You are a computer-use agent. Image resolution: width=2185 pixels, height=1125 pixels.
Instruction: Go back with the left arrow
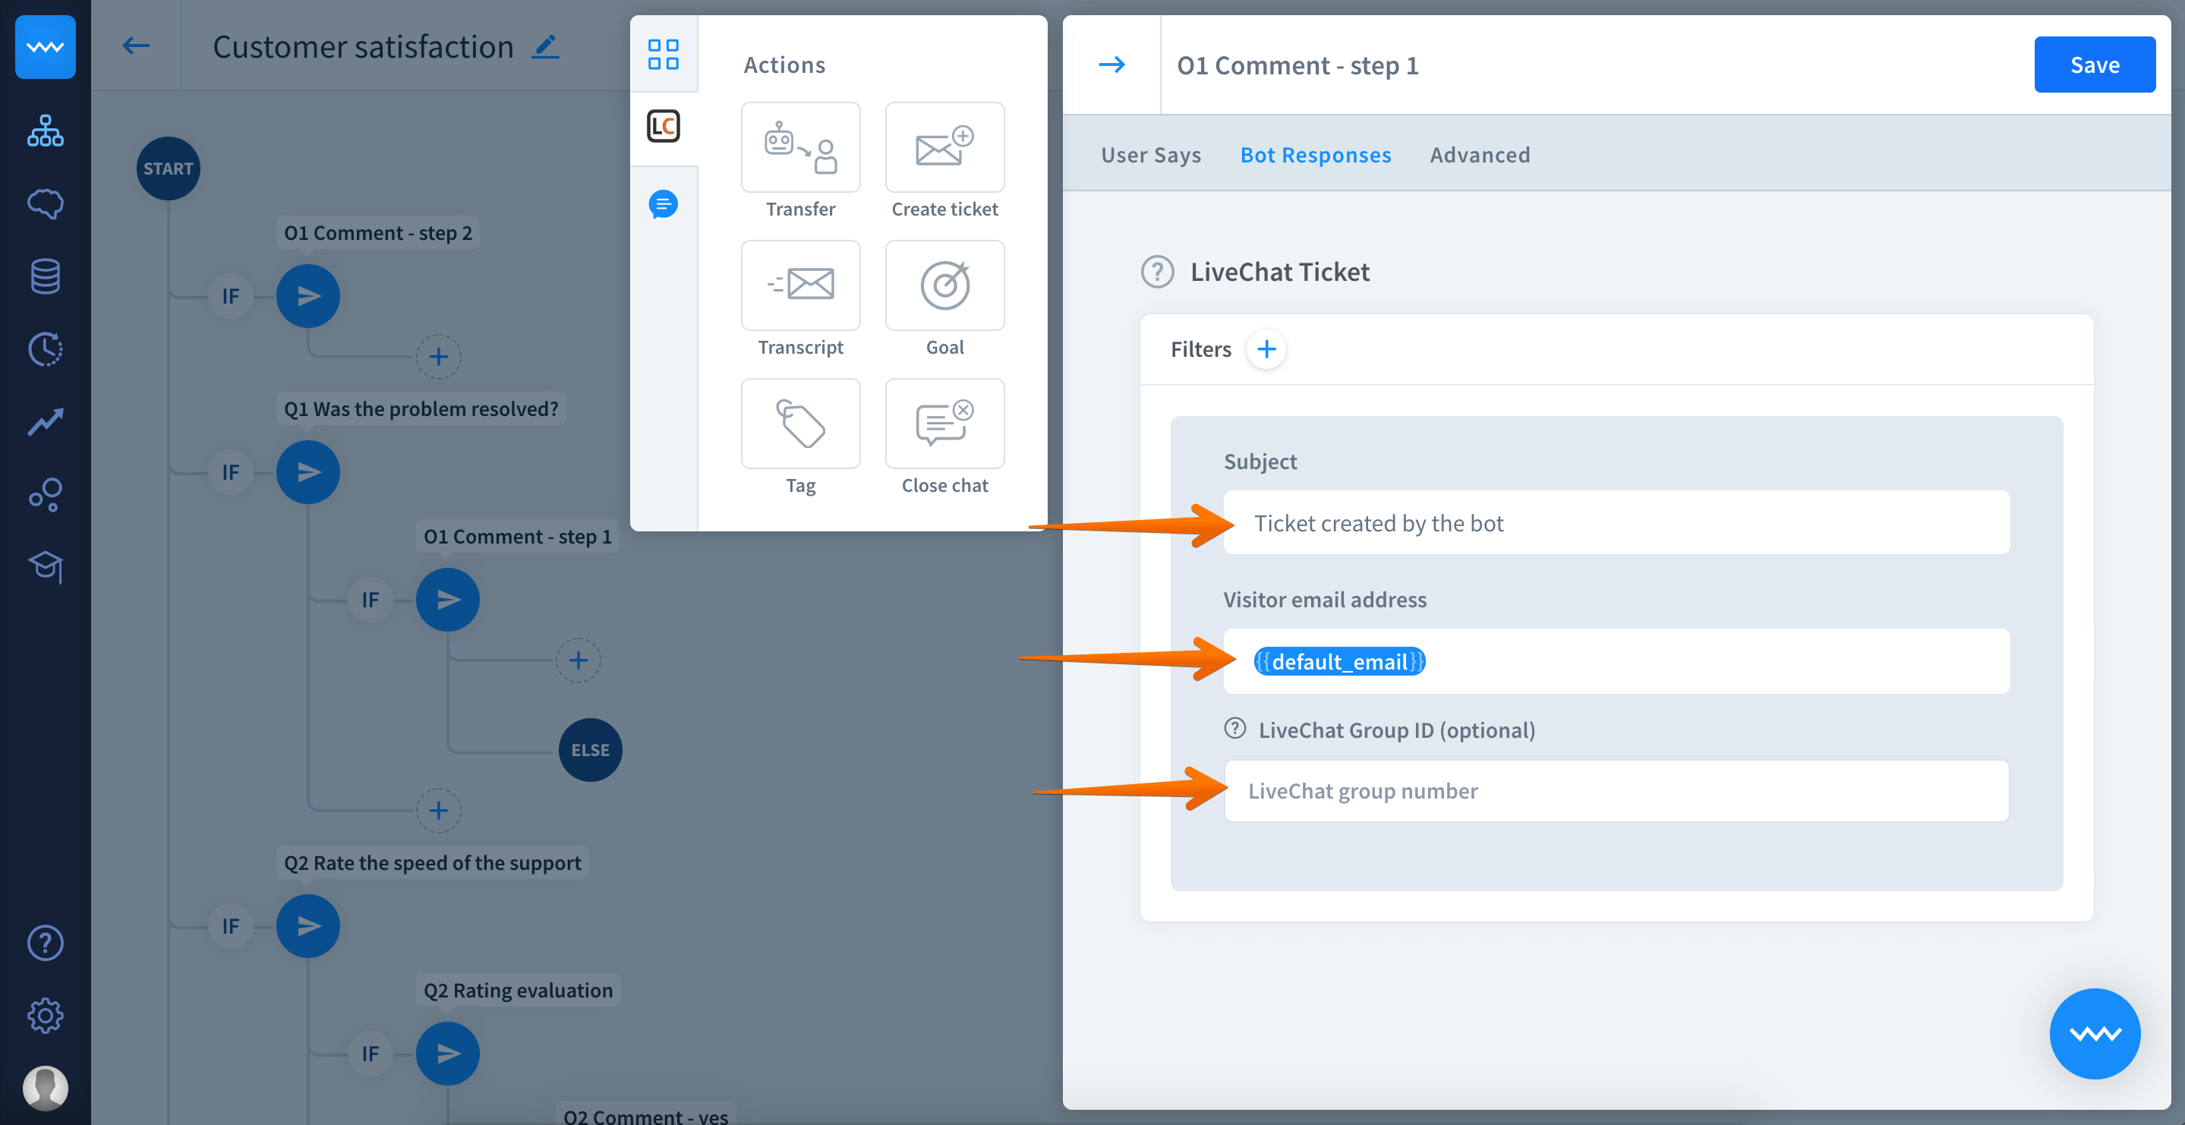136,46
